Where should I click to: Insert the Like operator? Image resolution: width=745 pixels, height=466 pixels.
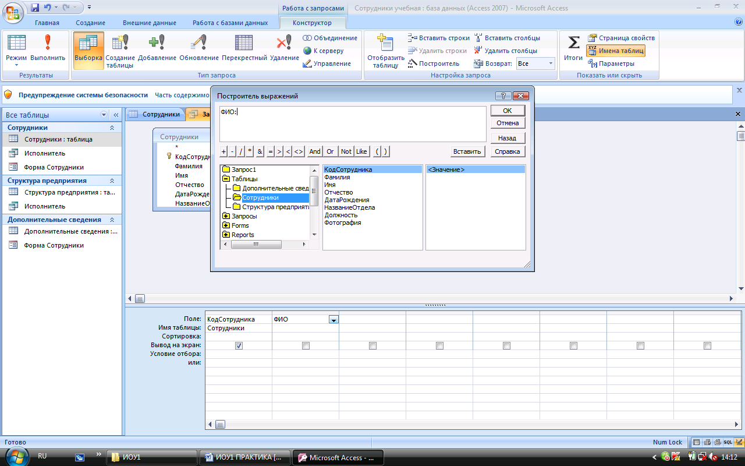pyautogui.click(x=361, y=151)
